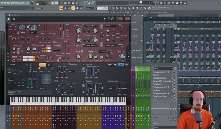The image size is (221, 129).
Task: Click the save project floppy icon
Action: coord(177,3)
